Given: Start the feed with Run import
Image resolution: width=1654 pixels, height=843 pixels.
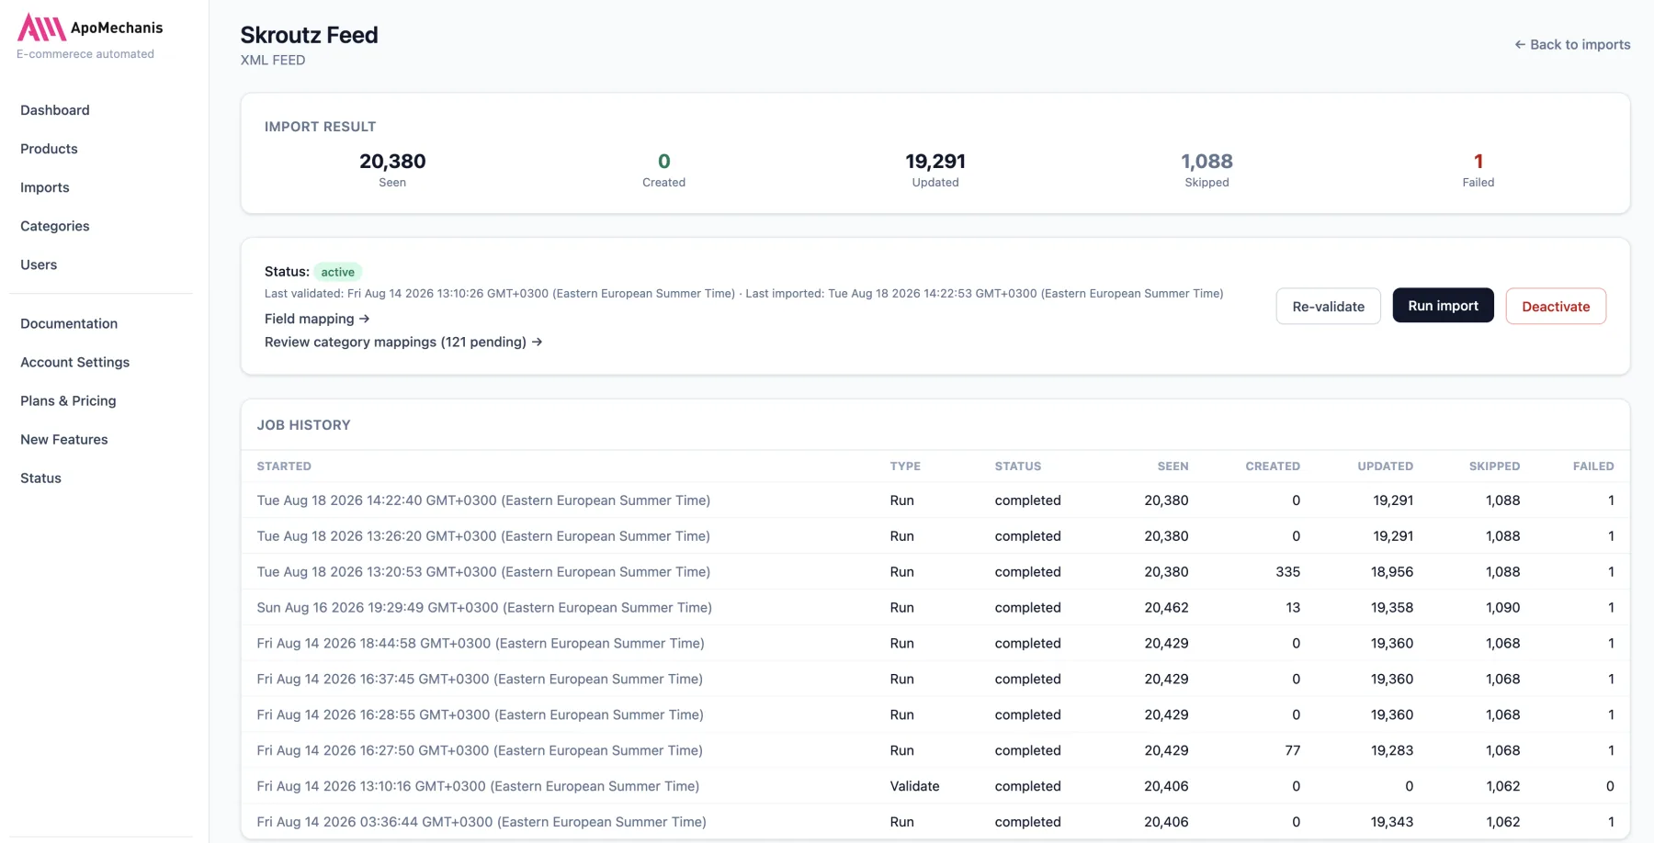Looking at the screenshot, I should [1443, 306].
